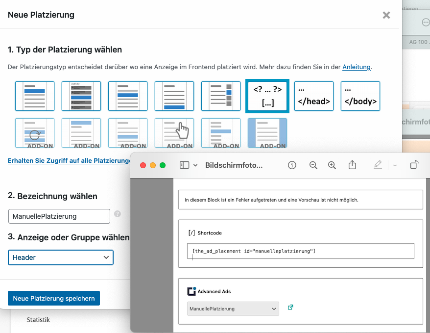Open the Header ad selection dropdown
The image size is (430, 333).
[x=61, y=257]
